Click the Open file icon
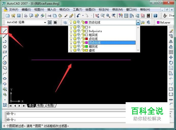This screenshot has width=176, height=130. click(x=13, y=16)
